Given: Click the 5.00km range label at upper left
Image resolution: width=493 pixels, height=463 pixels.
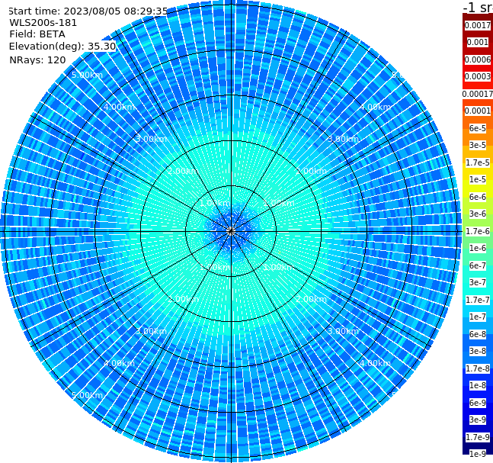Looking at the screenshot, I should (87, 75).
